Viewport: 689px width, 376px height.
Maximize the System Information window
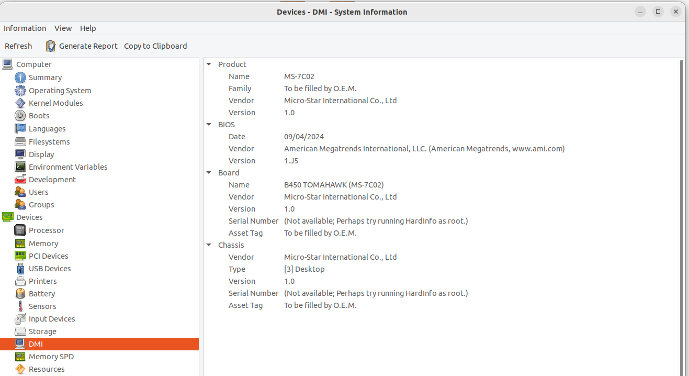click(x=659, y=12)
